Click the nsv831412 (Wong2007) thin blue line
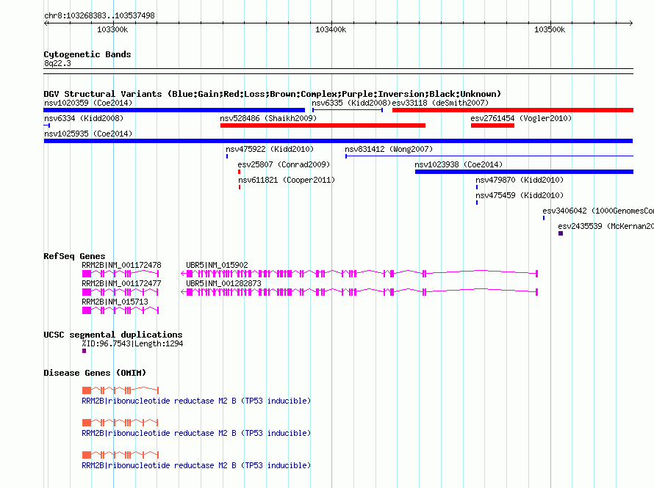Screen dimensions: 654x488 (x=489, y=156)
